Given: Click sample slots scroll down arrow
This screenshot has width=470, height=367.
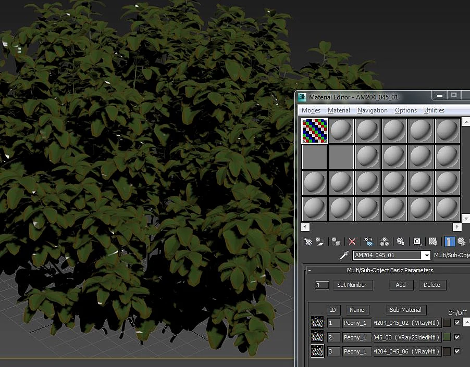Looking at the screenshot, I should tap(466, 218).
